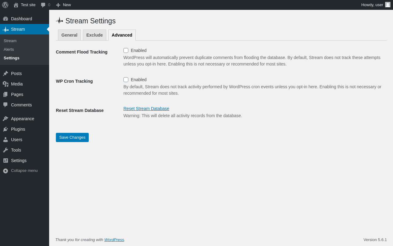Open the comments bubble icon in admin bar

coord(43,5)
